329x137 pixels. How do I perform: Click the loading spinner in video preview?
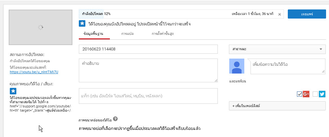tap(41, 27)
